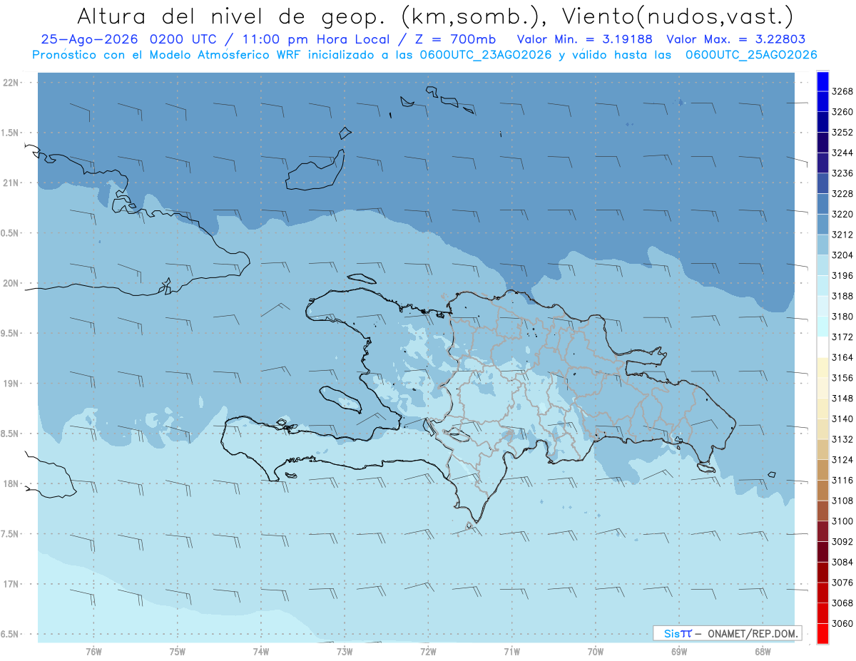Click the longitude label '76W'
The image size is (856, 661).
tap(93, 651)
